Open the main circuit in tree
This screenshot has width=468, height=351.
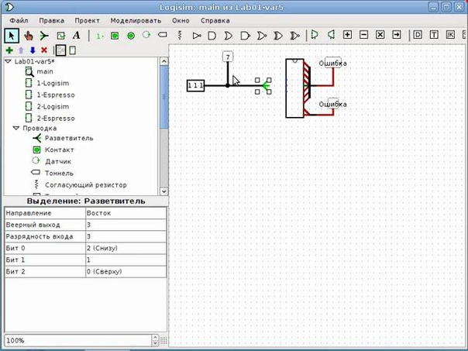tap(45, 71)
